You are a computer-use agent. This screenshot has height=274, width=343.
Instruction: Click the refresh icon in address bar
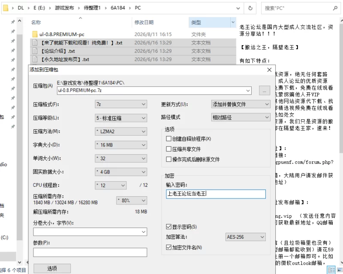[250, 8]
